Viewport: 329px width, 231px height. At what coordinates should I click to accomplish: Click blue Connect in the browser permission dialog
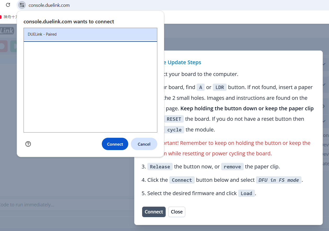[115, 144]
